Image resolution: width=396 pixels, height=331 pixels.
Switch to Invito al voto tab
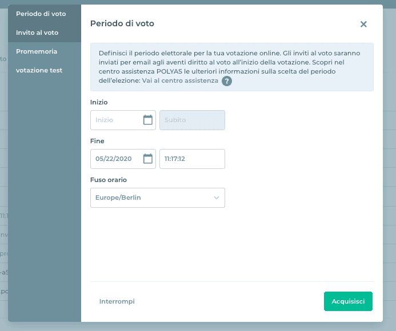(37, 33)
